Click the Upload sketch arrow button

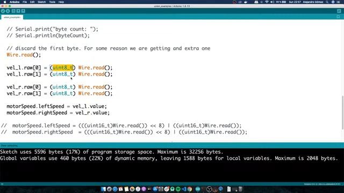pos(8,11)
